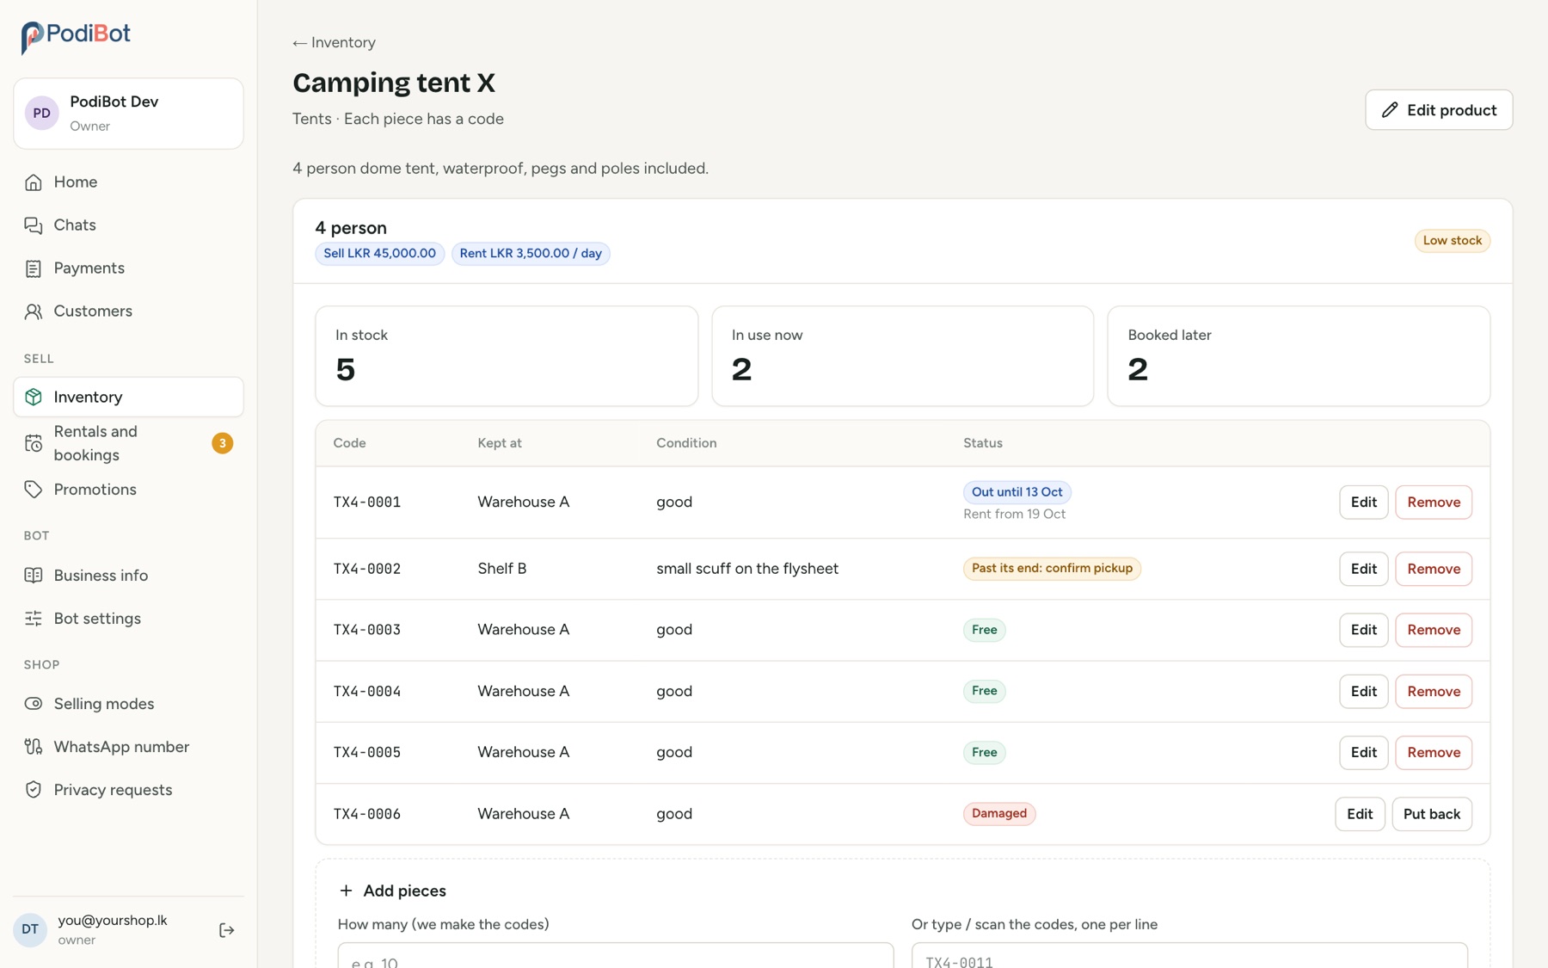1548x968 pixels.
Task: Remove piece TX4-0003
Action: [1433, 630]
